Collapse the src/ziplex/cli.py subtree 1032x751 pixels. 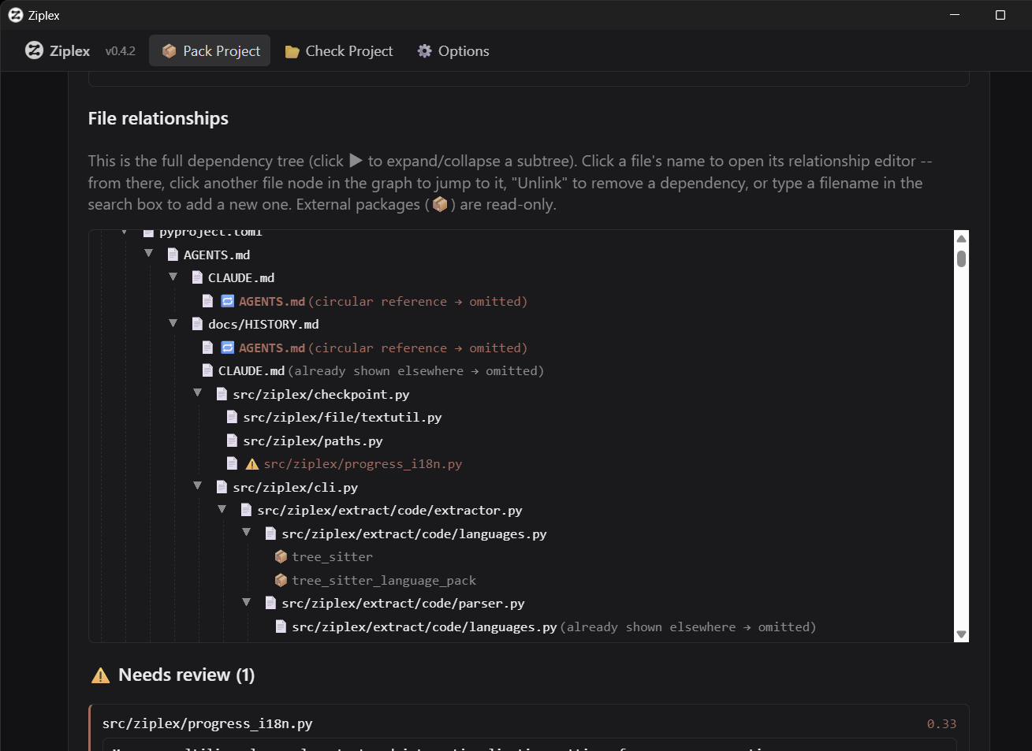coord(197,485)
